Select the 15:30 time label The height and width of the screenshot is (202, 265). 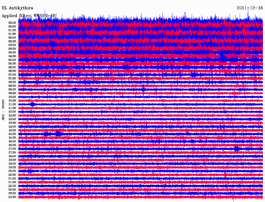click(12, 138)
